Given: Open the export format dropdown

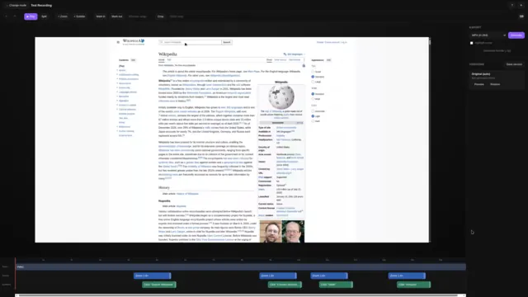Looking at the screenshot, I should (488, 35).
